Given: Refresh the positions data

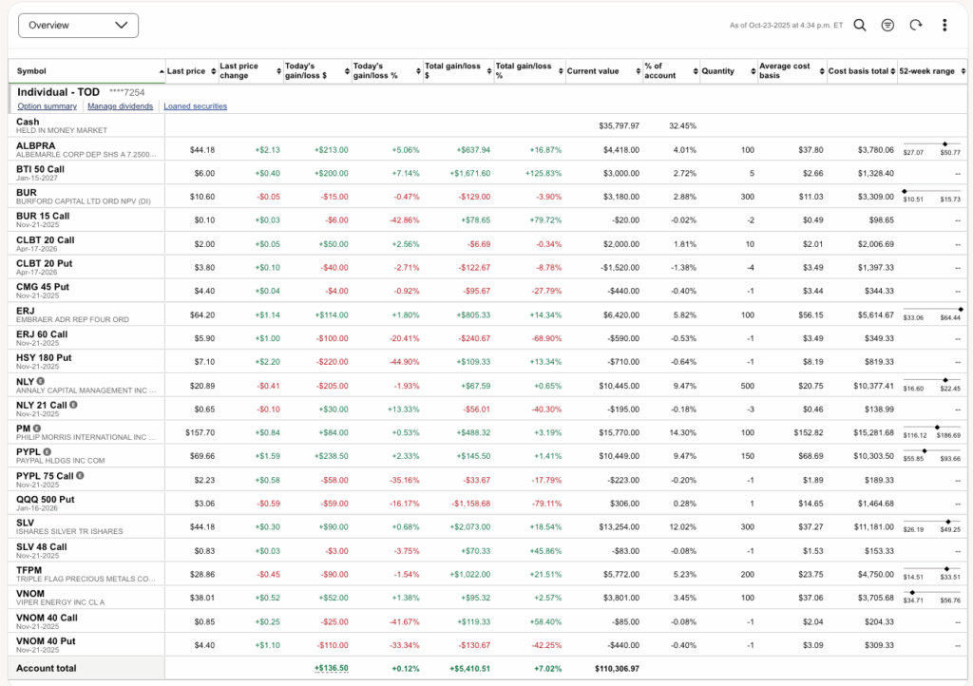Looking at the screenshot, I should pyautogui.click(x=916, y=26).
